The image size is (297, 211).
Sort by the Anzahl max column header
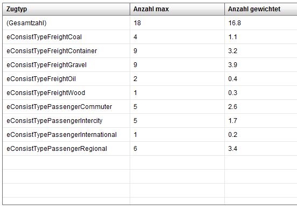point(177,9)
